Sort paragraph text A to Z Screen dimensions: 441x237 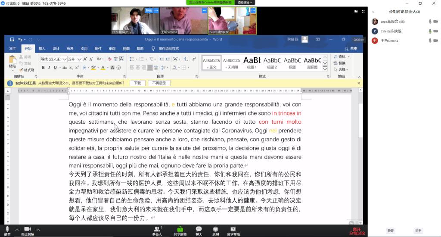[186, 59]
